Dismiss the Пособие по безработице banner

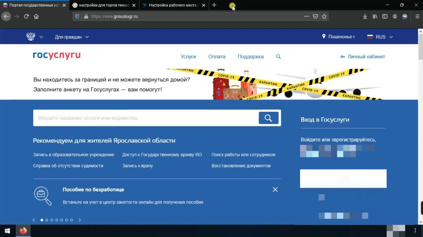click(275, 190)
